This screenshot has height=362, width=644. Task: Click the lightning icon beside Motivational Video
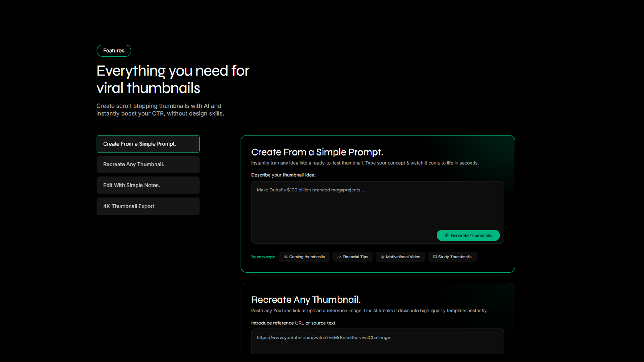(x=383, y=257)
